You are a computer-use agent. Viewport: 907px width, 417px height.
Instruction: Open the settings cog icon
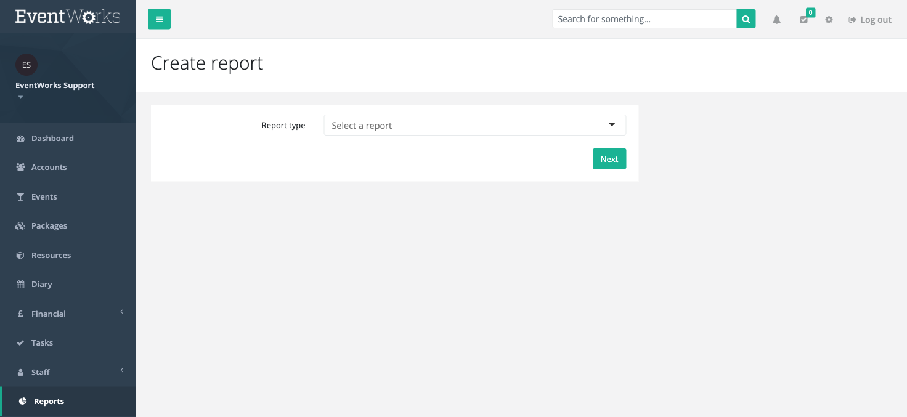click(x=829, y=20)
